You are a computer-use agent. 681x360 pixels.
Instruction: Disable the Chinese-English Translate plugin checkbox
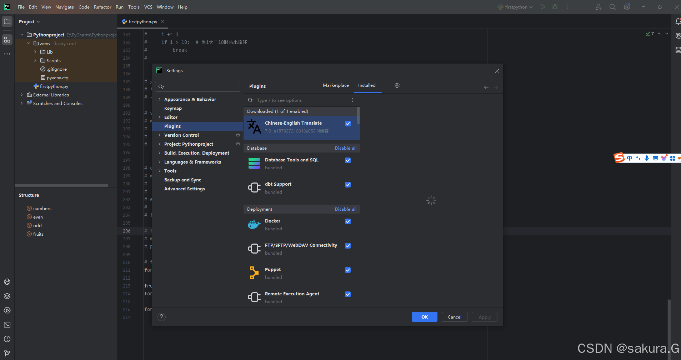(348, 124)
